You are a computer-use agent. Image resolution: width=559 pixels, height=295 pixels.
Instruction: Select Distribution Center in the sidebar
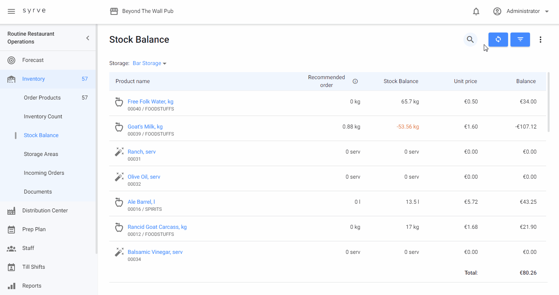tap(45, 210)
